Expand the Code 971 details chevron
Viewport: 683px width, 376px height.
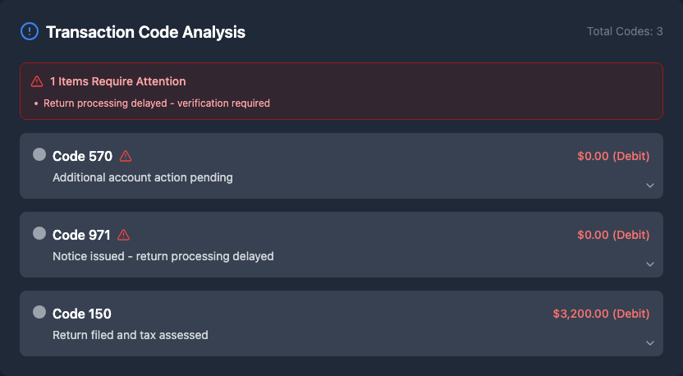pos(649,264)
